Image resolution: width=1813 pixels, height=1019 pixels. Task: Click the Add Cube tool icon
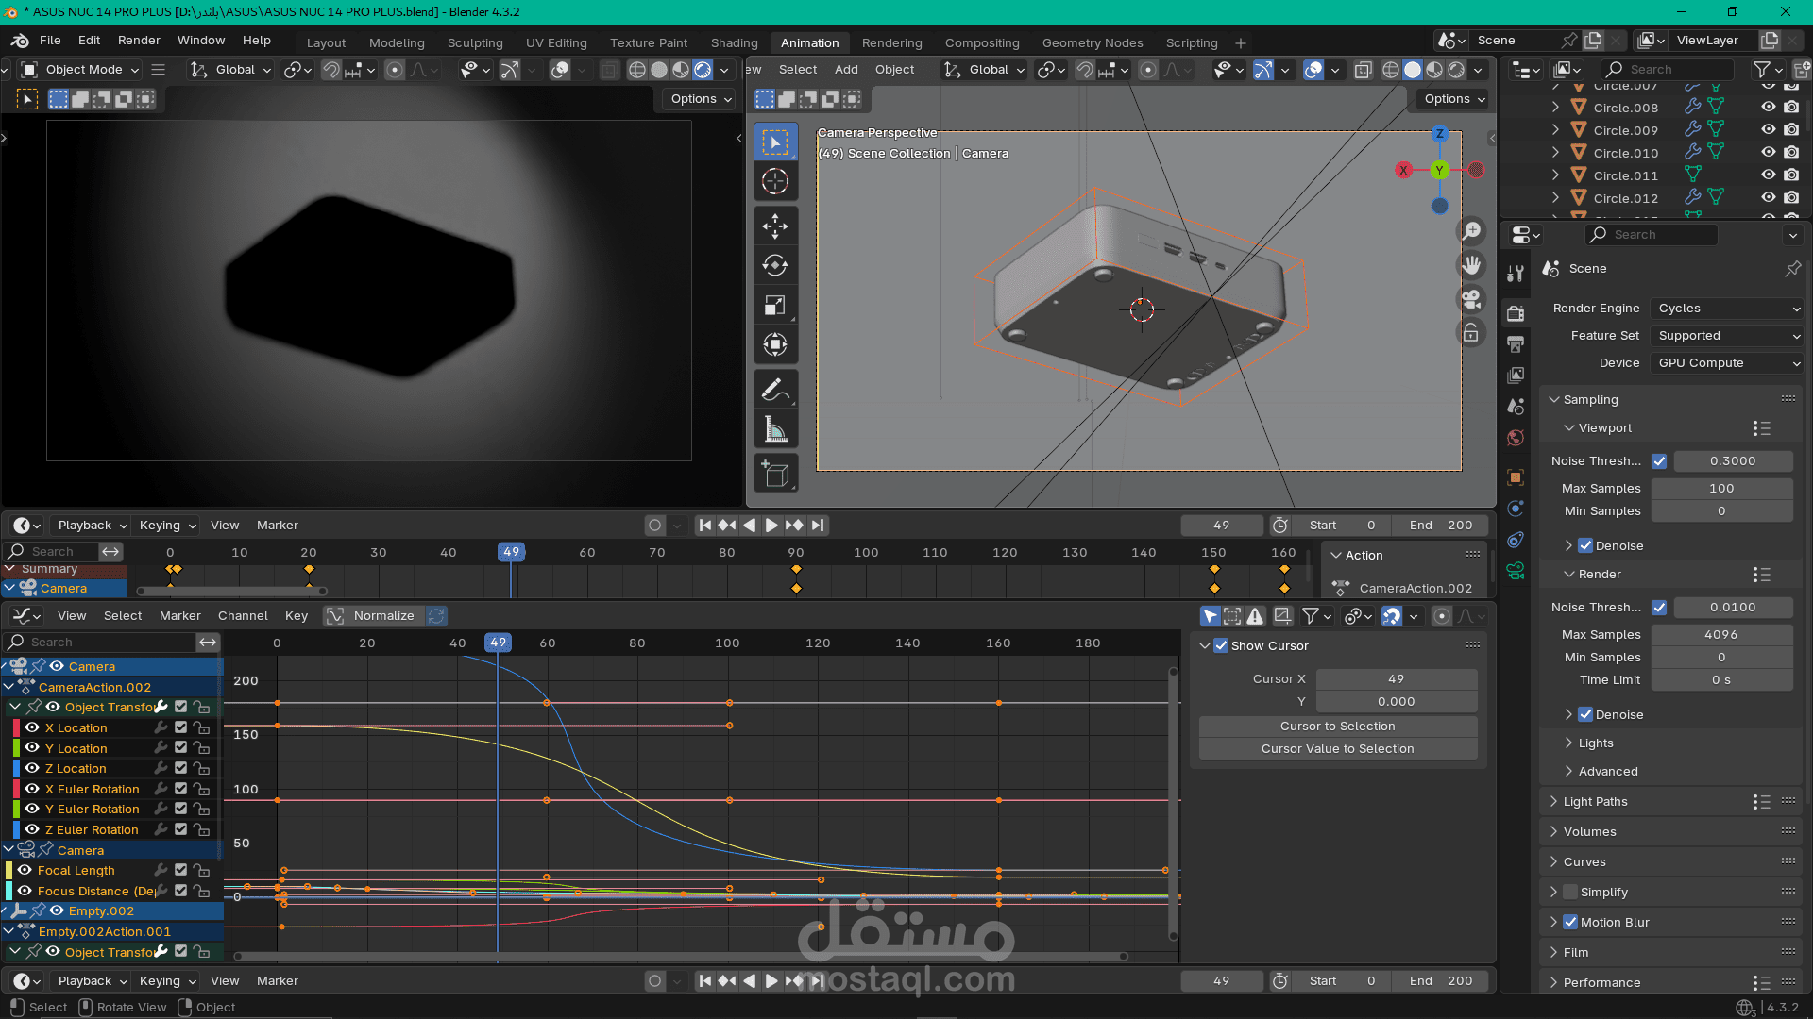click(775, 475)
